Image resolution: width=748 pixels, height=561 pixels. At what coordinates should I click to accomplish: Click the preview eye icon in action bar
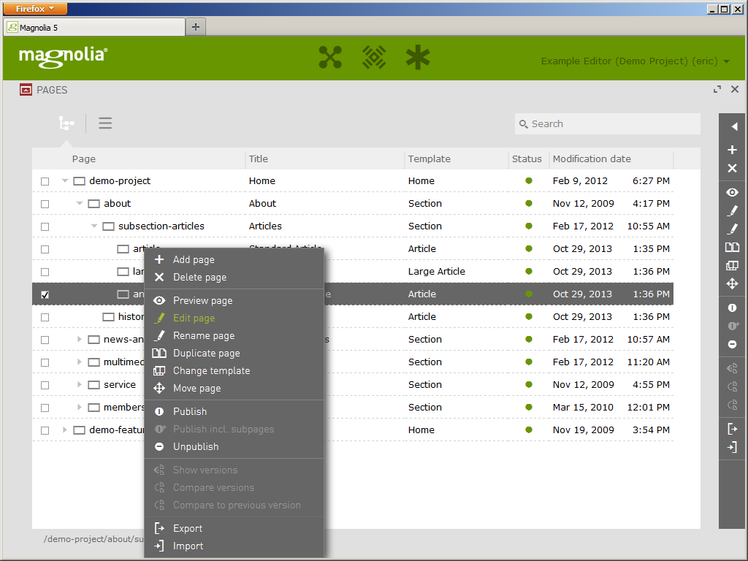pyautogui.click(x=732, y=192)
